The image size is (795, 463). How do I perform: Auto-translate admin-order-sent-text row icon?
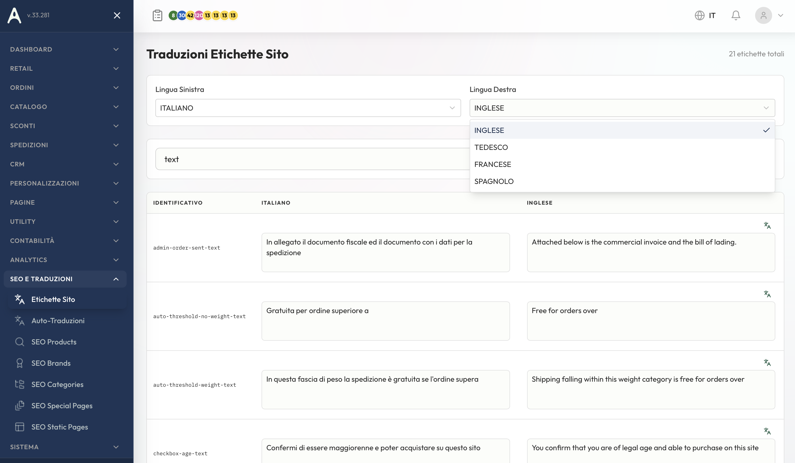pos(767,225)
